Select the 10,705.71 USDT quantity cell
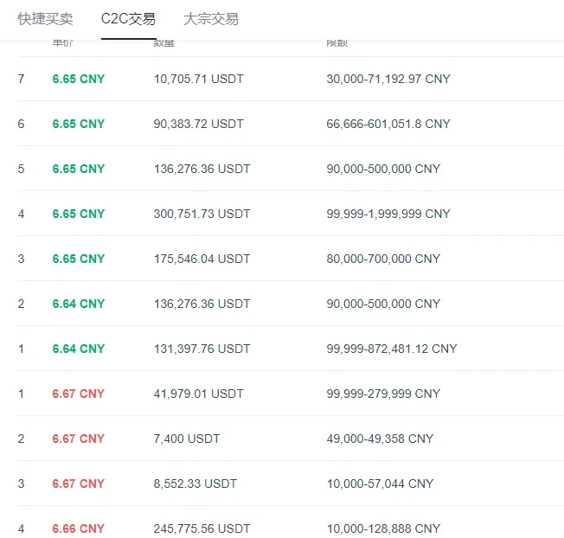The image size is (564, 538). 198,79
